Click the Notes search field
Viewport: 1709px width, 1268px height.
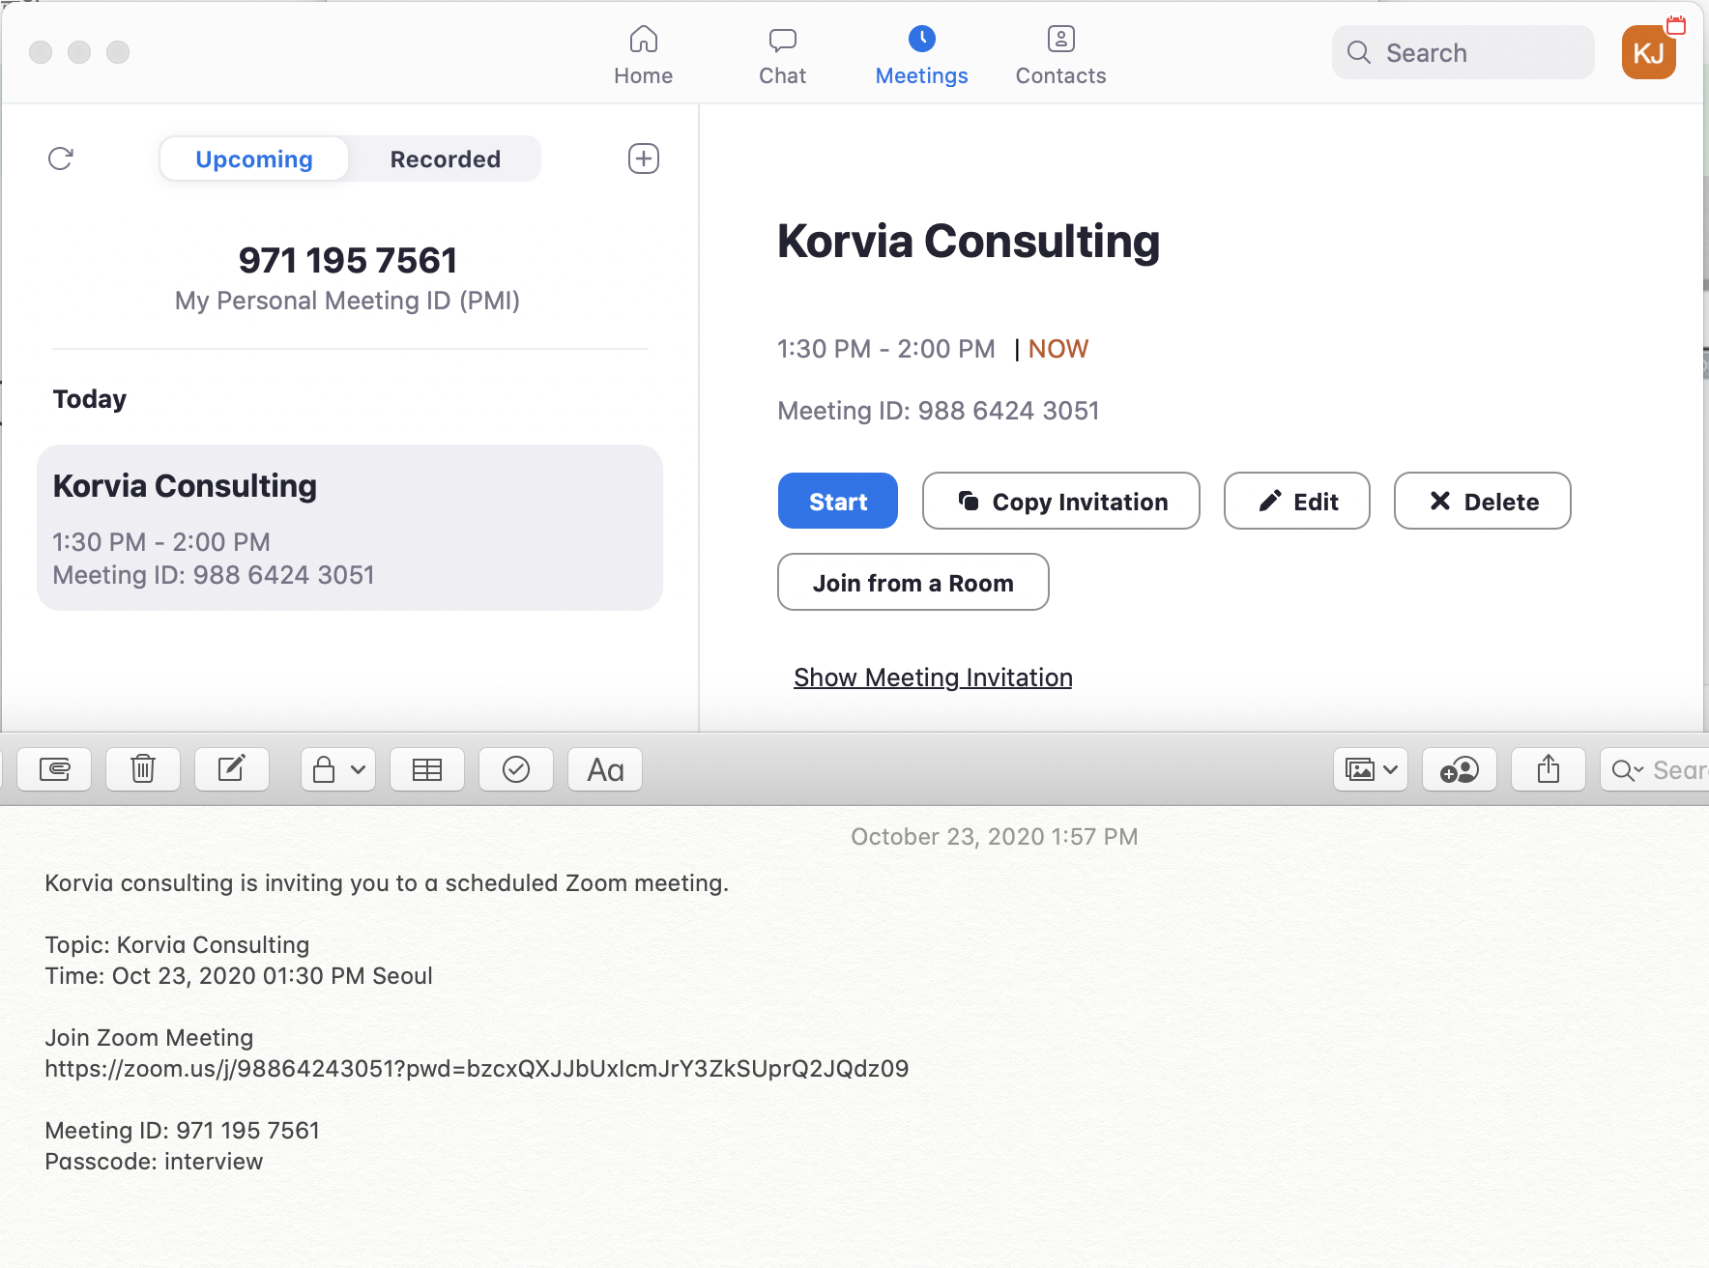(1655, 769)
